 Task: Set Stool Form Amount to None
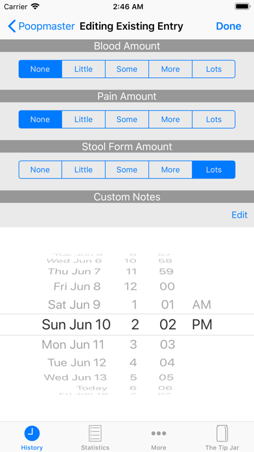click(40, 169)
